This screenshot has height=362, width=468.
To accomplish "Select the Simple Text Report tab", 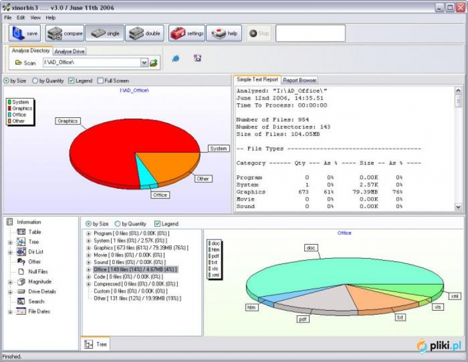I will (257, 79).
